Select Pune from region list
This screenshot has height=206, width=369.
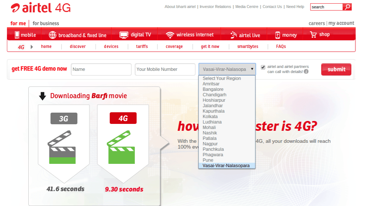pyautogui.click(x=227, y=160)
